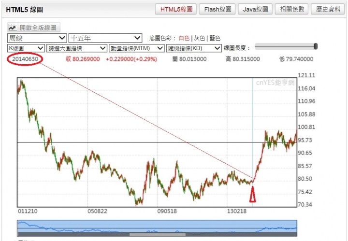Click the 線圖長度 label
Image resolution: width=348 pixels, height=241 pixels.
pyautogui.click(x=236, y=48)
